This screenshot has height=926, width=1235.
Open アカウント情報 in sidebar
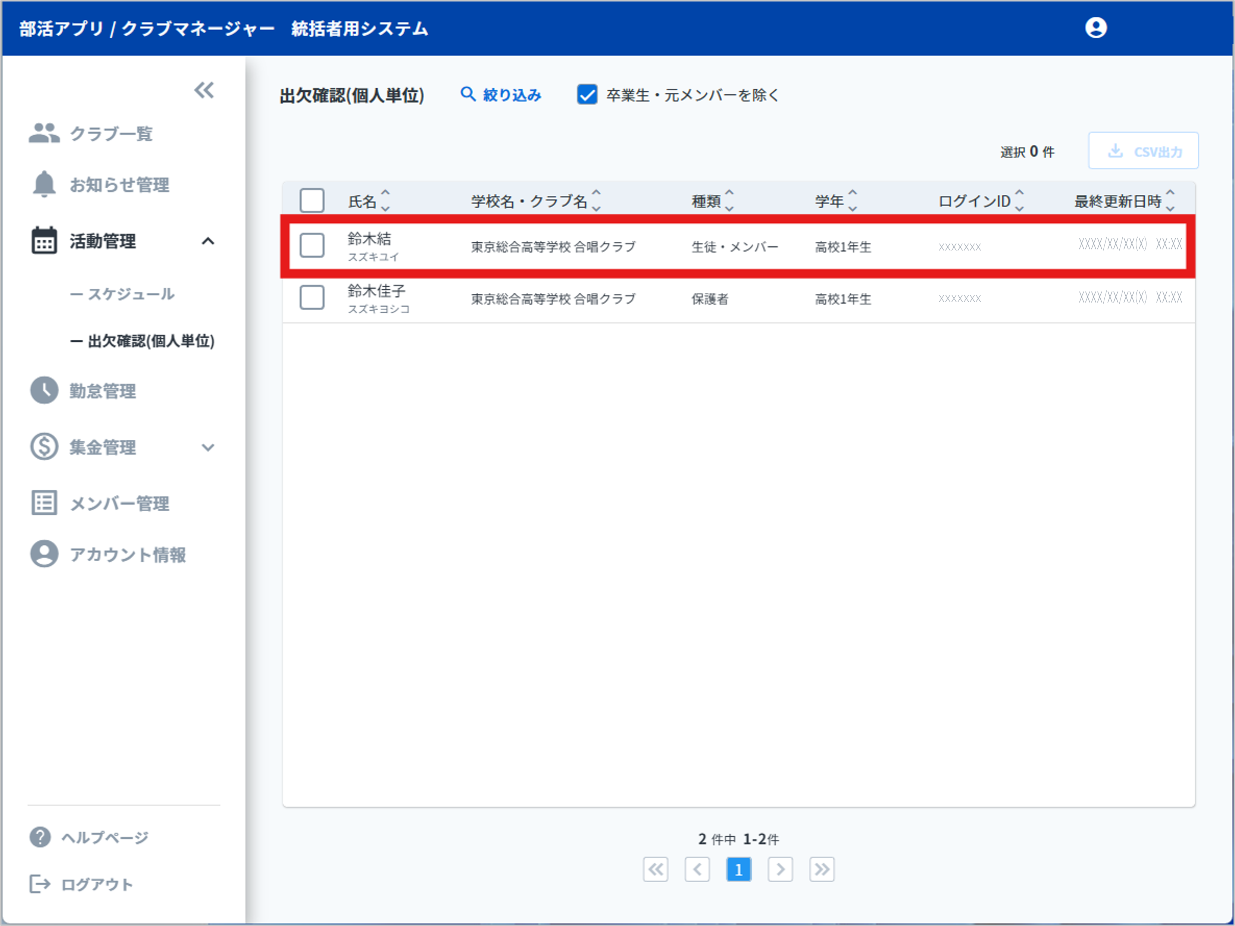[x=127, y=554]
